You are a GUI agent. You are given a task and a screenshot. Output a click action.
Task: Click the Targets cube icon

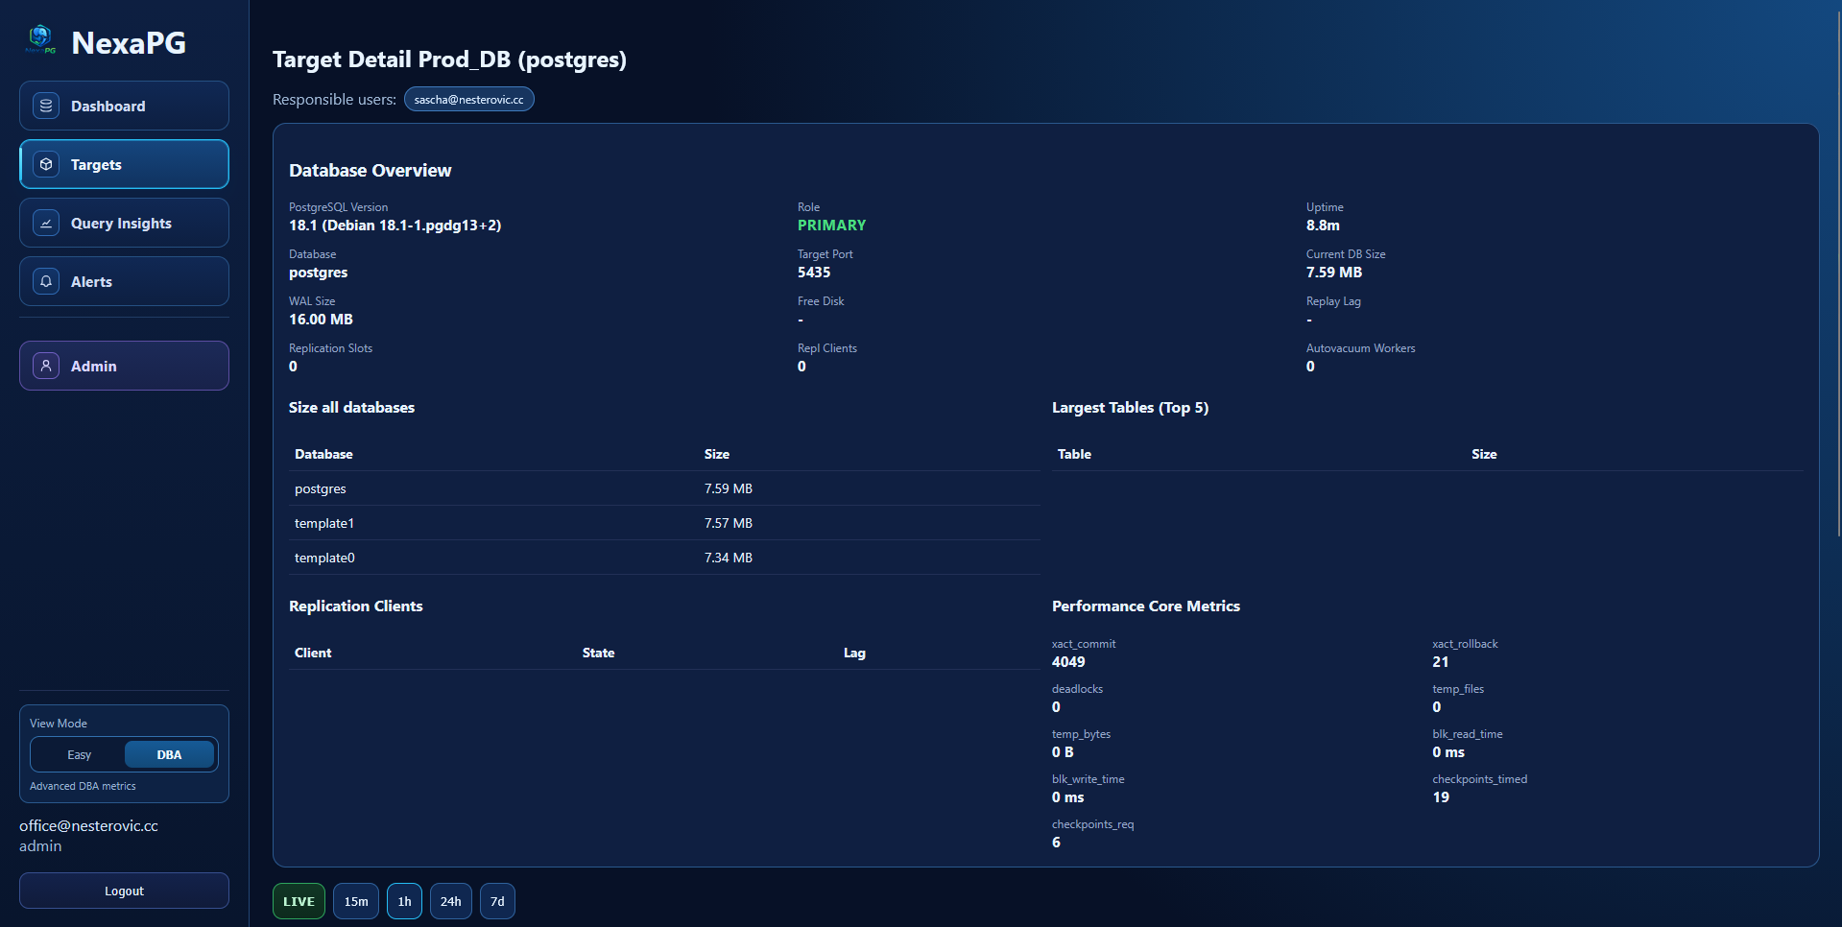pyautogui.click(x=46, y=164)
